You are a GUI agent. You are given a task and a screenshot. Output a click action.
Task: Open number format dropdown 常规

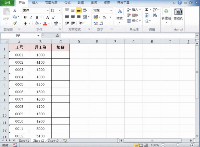111,10
